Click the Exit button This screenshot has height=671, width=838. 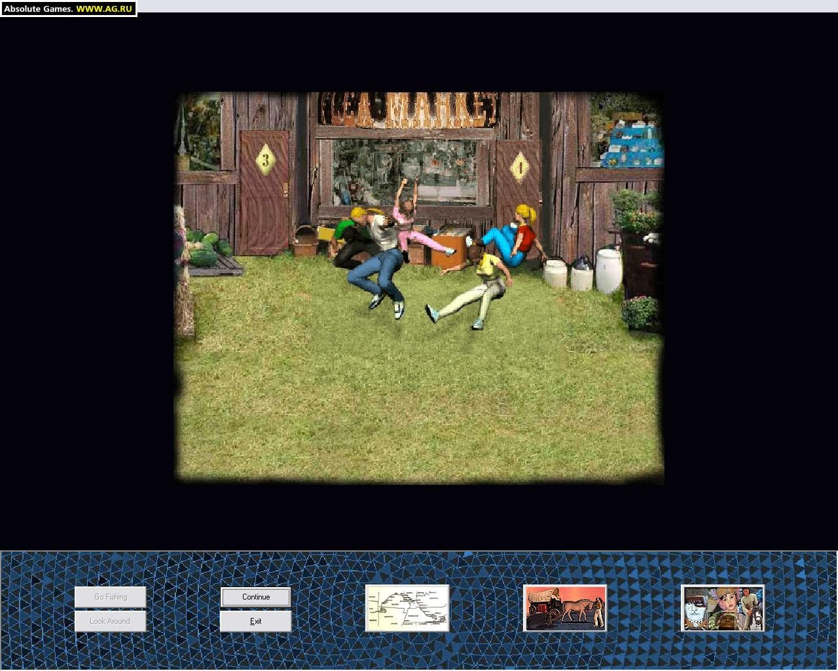255,621
